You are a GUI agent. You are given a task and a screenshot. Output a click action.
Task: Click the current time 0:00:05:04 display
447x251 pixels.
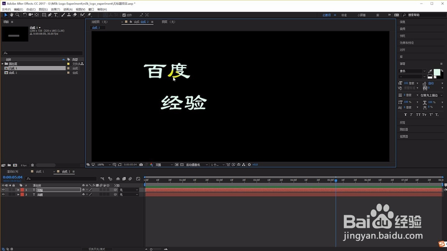pos(13,177)
